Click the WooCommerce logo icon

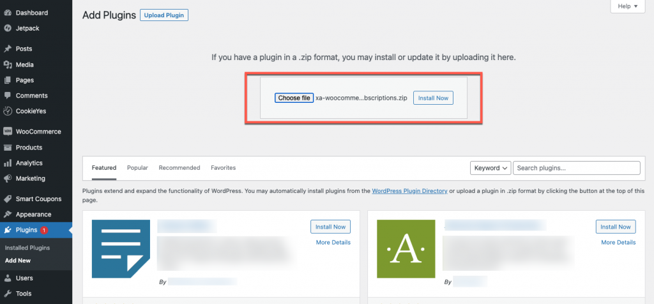coord(8,132)
